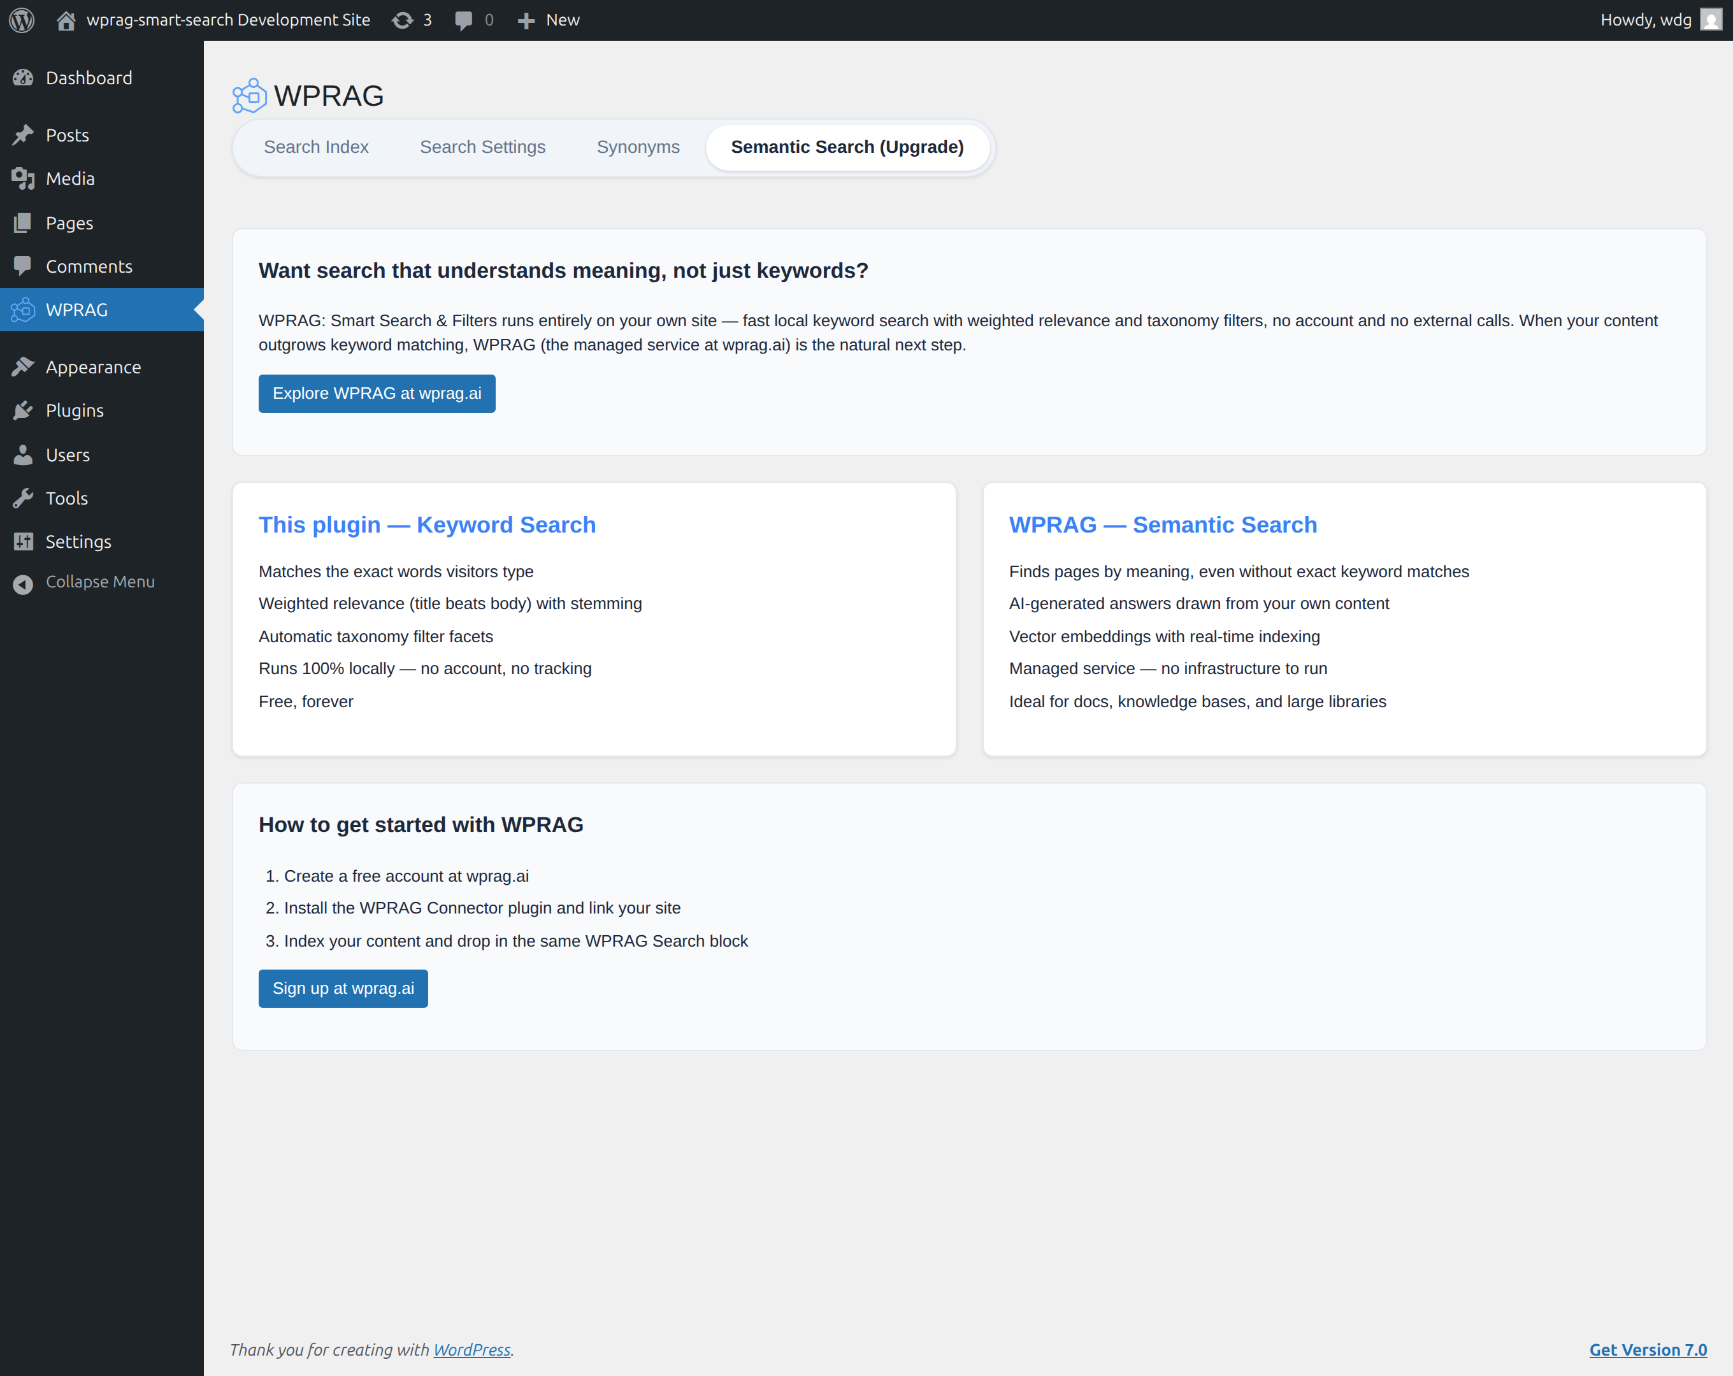Screen dimensions: 1733x1376
Task: Open the Howdy, wdg account menu
Action: (x=1660, y=20)
